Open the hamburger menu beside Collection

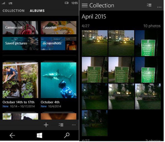click(85, 6)
